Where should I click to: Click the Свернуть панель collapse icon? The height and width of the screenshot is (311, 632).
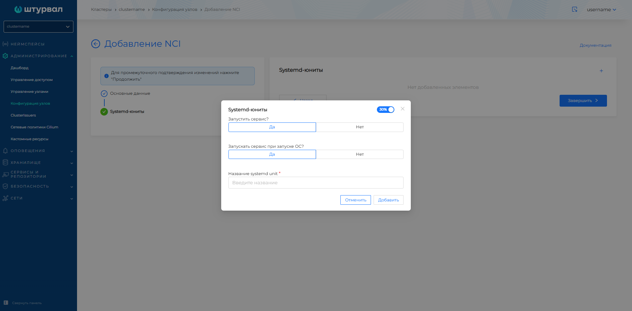[6, 303]
